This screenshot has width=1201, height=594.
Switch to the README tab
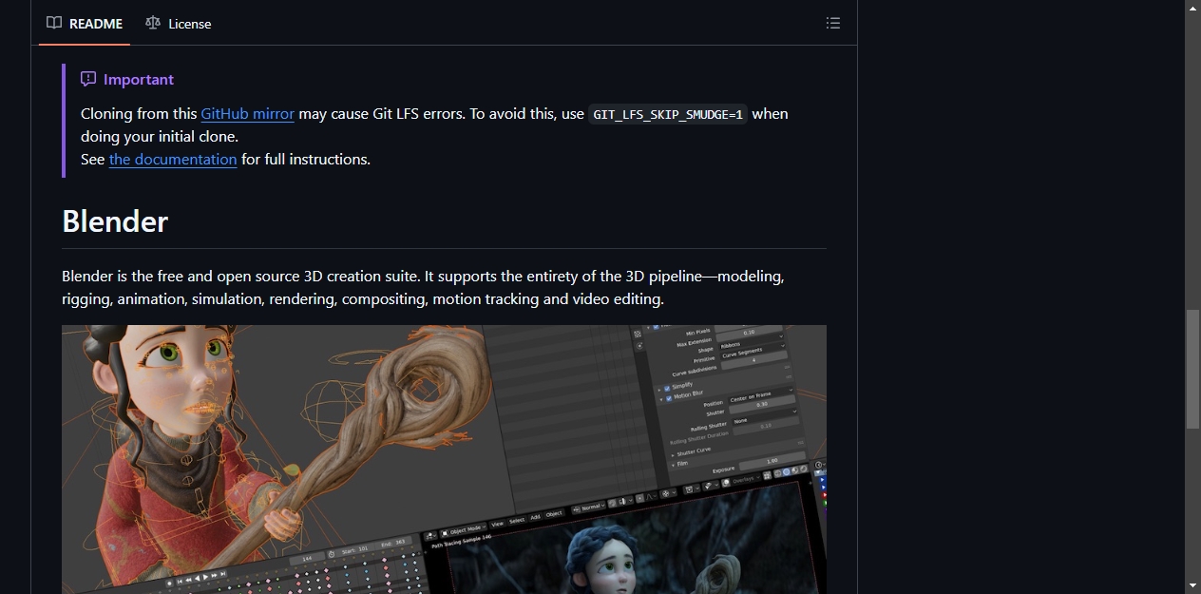(85, 24)
